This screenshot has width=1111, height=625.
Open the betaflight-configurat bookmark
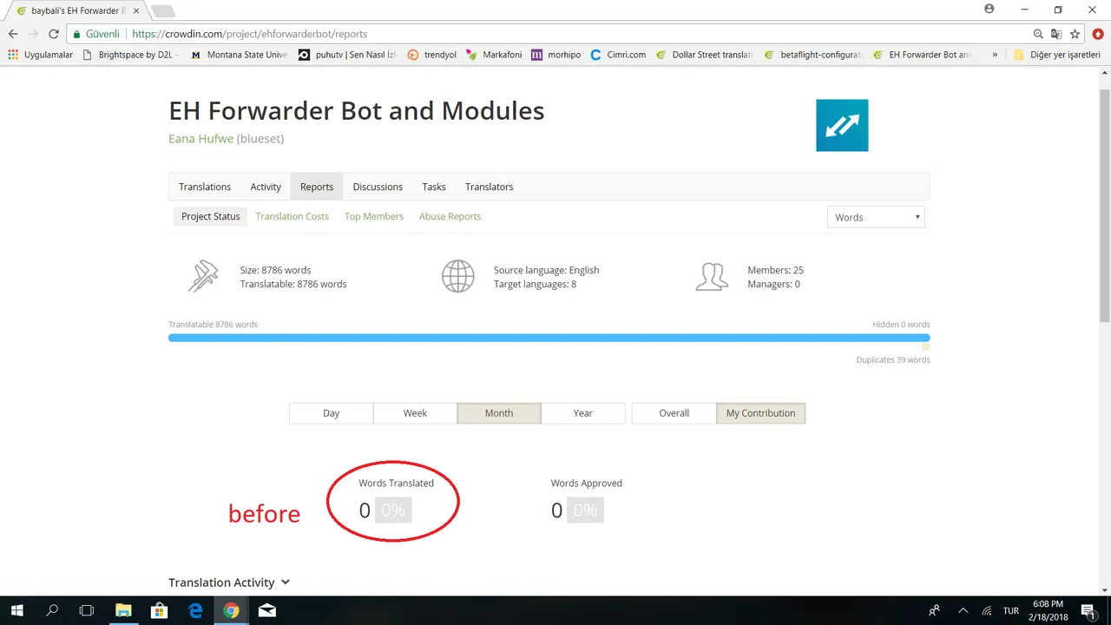click(812, 55)
